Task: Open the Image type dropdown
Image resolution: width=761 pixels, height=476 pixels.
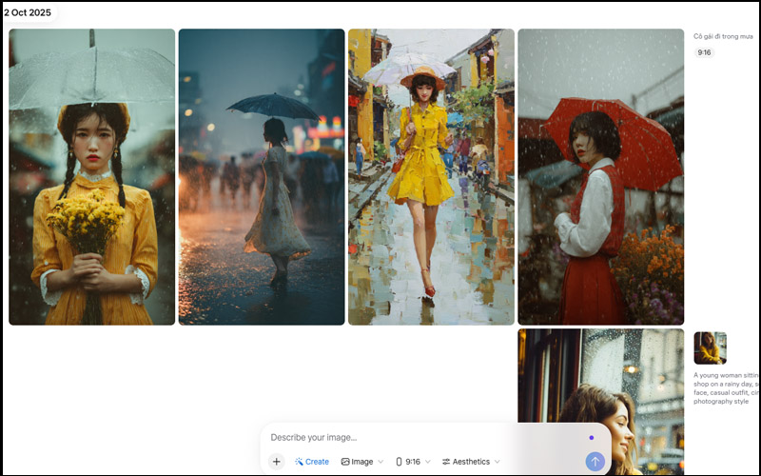Action: (361, 462)
